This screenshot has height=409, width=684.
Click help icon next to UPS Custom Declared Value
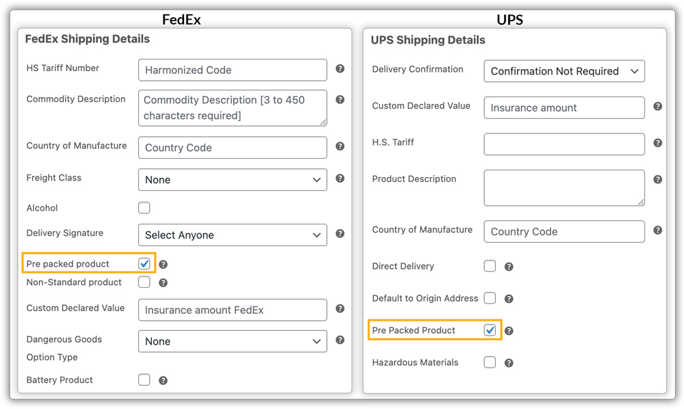click(x=657, y=107)
